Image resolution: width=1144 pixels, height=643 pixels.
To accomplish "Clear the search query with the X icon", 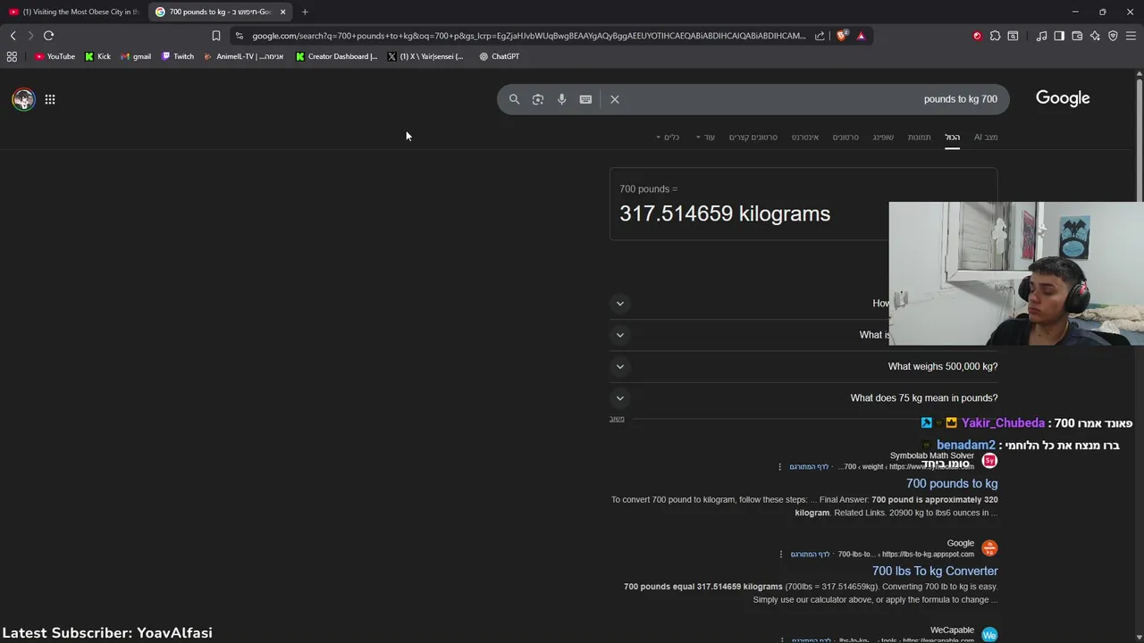I will coord(615,99).
